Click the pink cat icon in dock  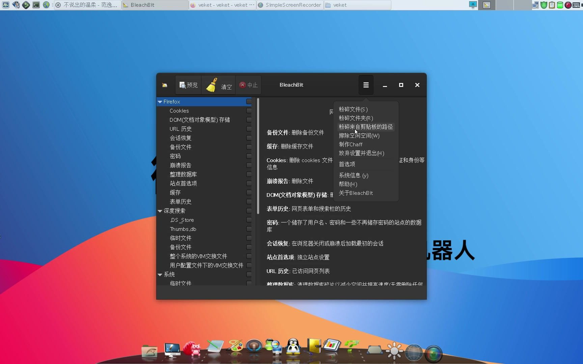click(x=192, y=348)
